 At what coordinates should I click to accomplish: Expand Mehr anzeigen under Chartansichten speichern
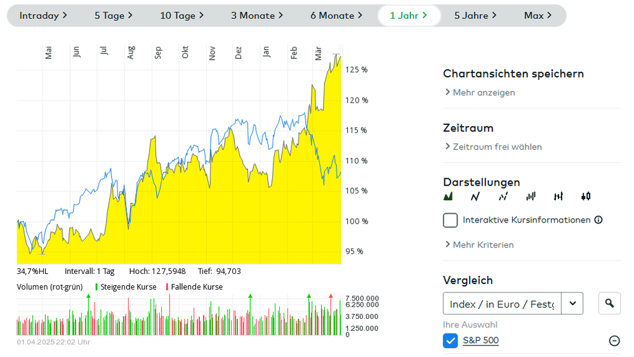[479, 93]
